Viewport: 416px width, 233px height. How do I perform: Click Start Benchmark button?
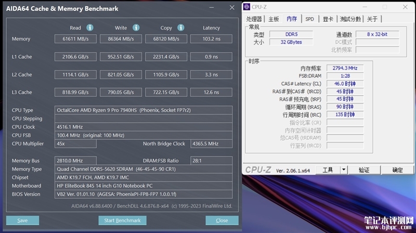(122, 221)
